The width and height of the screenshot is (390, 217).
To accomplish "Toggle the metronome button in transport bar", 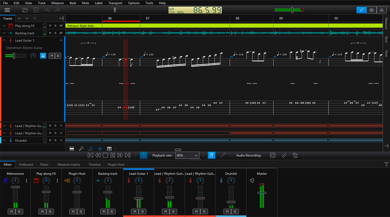I will 211,155.
